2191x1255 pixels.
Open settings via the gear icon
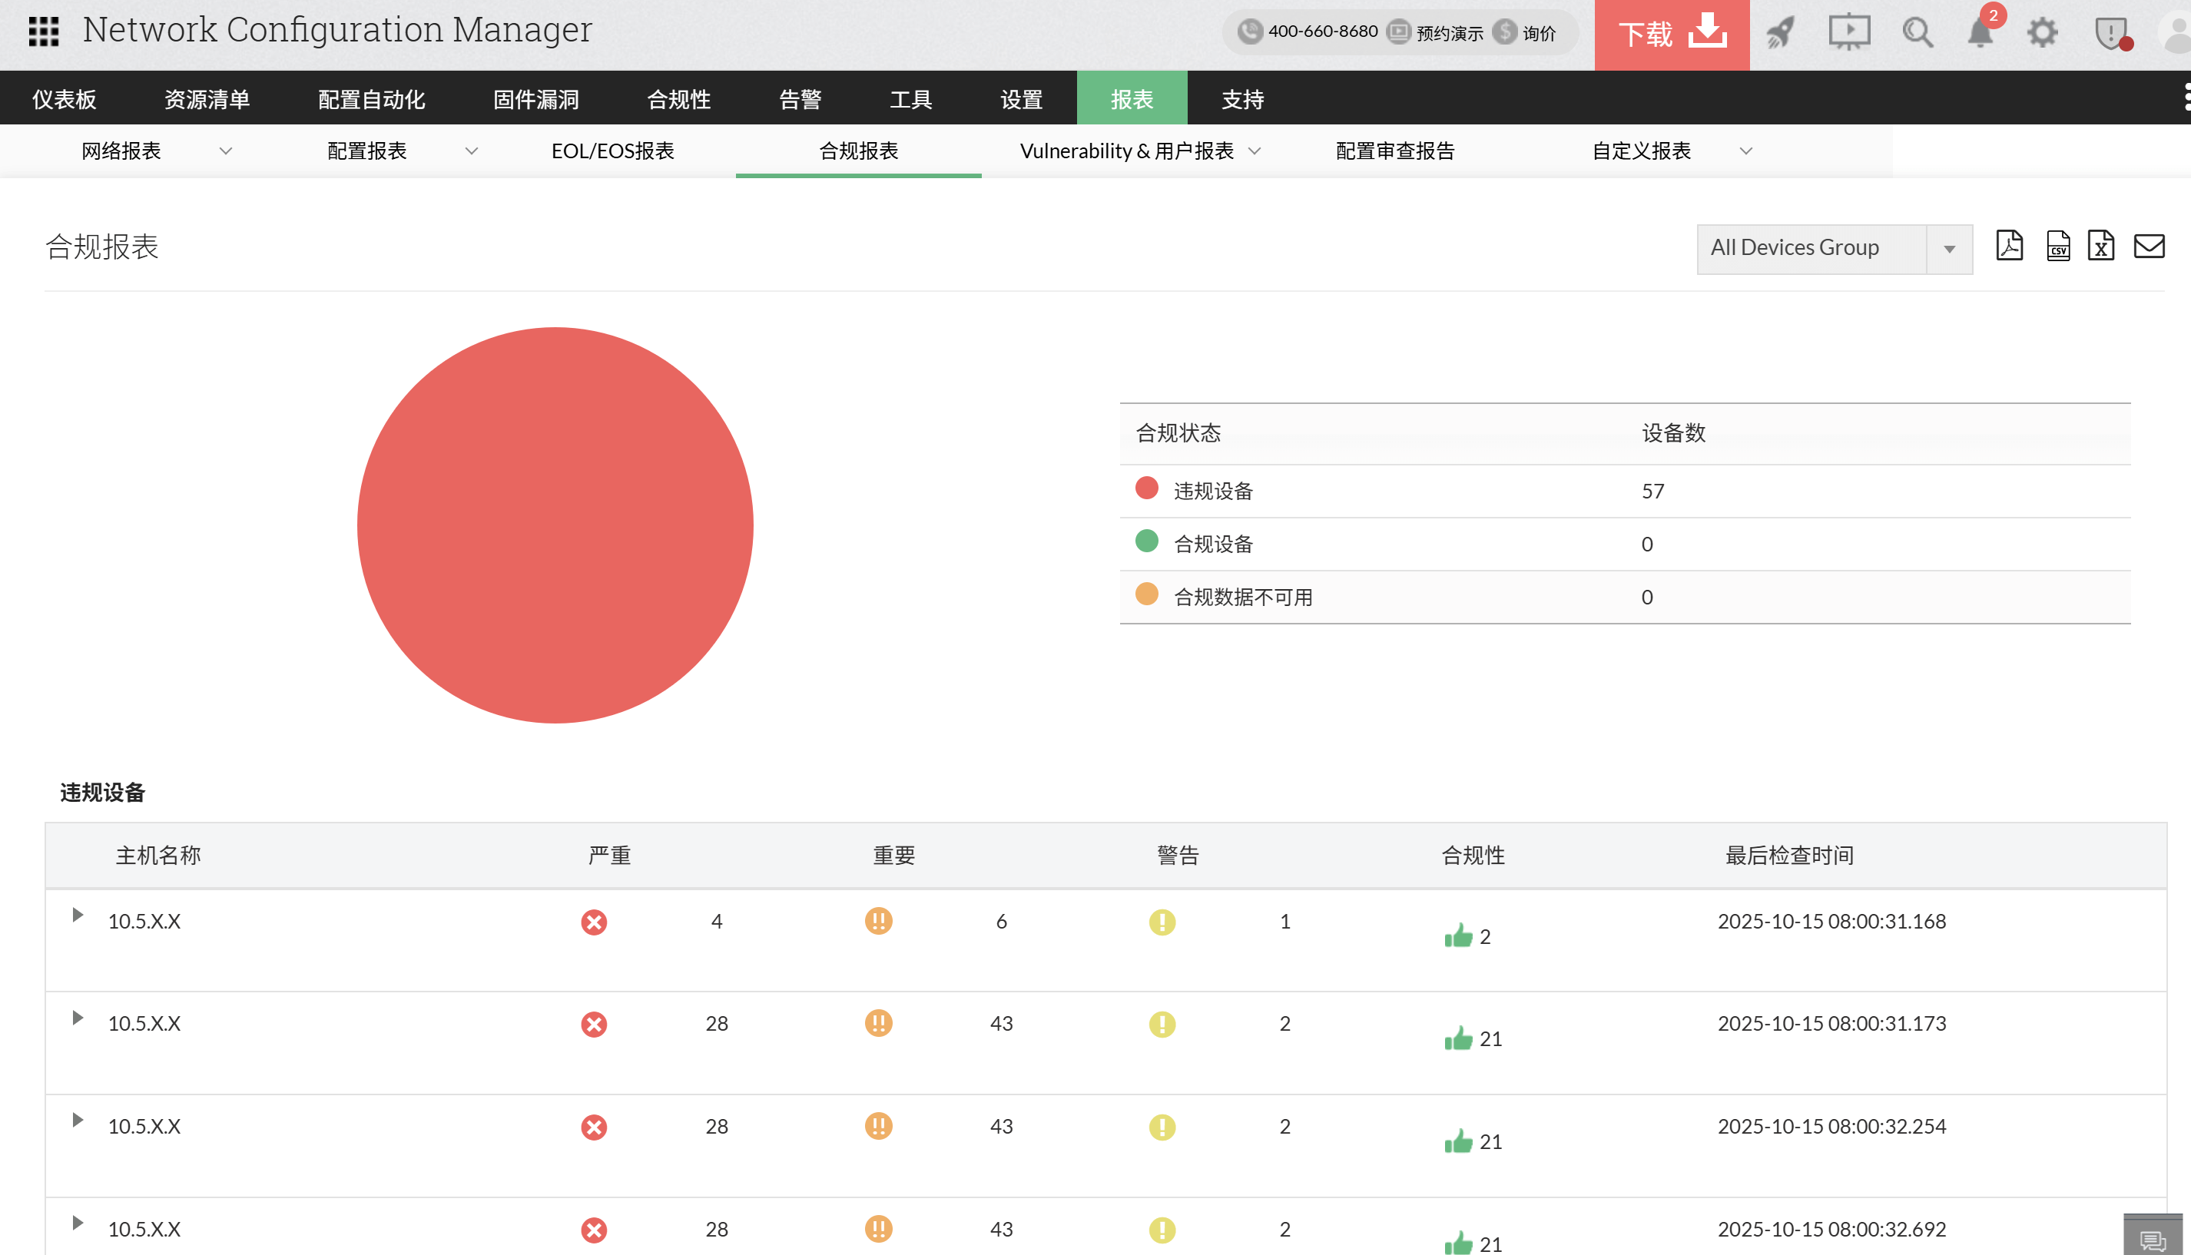point(2043,33)
